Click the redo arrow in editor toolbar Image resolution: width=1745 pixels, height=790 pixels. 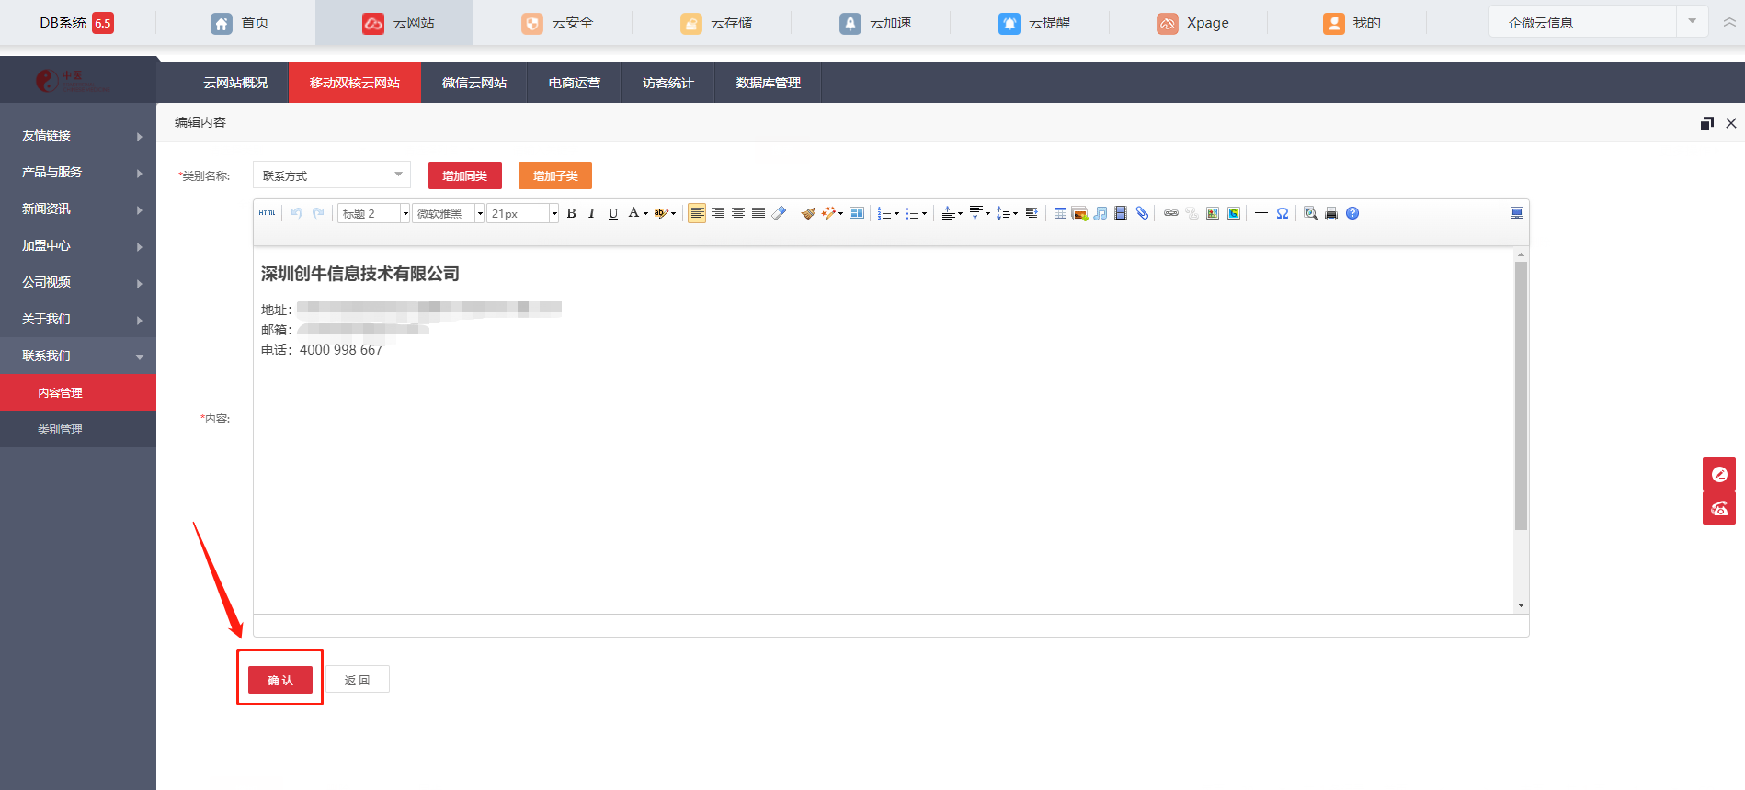pyautogui.click(x=318, y=213)
